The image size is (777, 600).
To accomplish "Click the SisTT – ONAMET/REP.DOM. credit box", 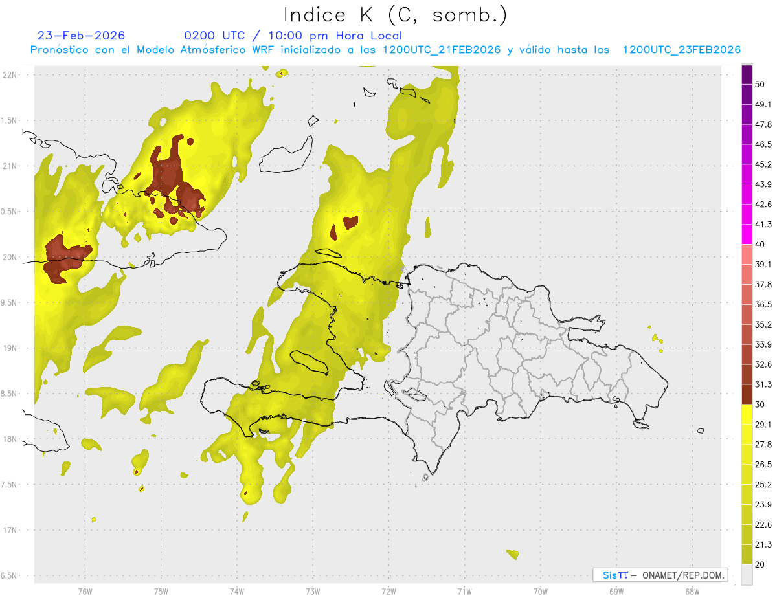I will click(660, 575).
